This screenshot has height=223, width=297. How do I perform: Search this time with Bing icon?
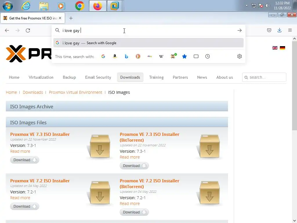click(126, 56)
